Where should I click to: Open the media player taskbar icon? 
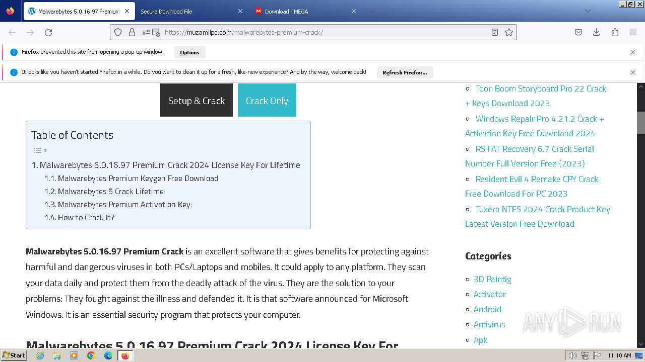point(74,355)
